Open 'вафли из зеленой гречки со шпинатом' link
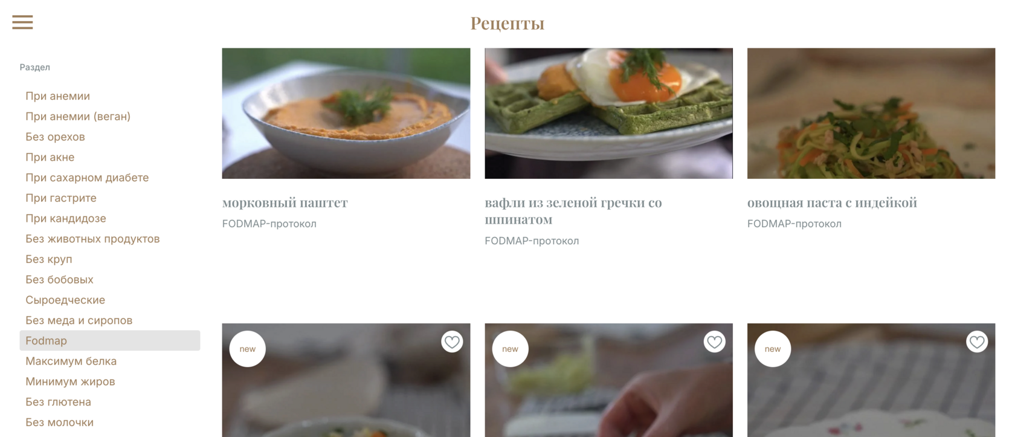Screen dimensions: 1015x437 (573, 211)
